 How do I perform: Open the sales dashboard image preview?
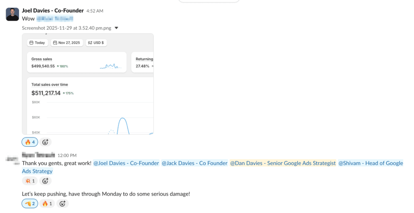[88, 84]
